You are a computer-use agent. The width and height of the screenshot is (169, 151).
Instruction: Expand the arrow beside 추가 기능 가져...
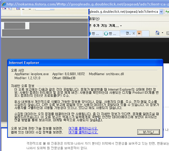tap(121, 26)
